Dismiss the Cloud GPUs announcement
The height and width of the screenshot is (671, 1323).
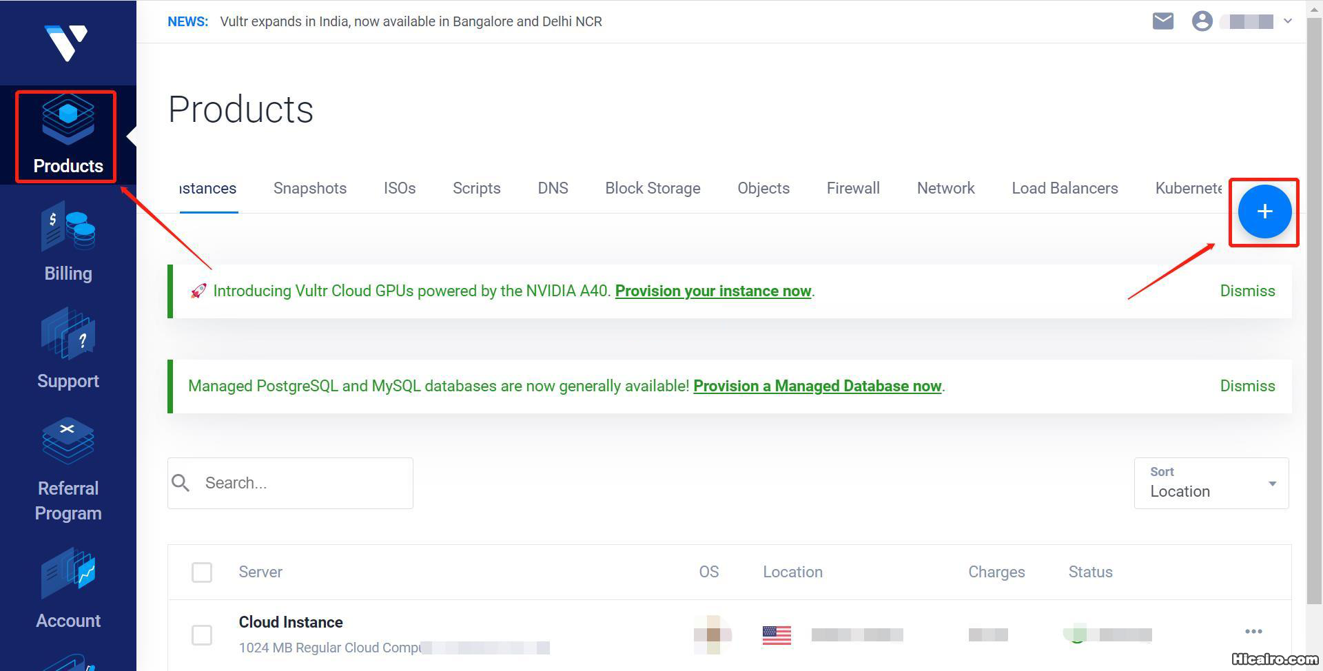click(1247, 291)
